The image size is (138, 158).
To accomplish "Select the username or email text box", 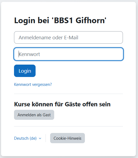I will tap(68, 37).
